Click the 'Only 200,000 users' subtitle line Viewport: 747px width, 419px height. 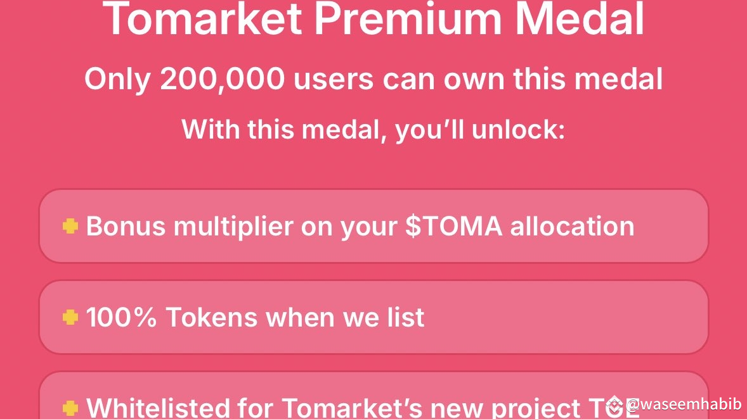(373, 80)
